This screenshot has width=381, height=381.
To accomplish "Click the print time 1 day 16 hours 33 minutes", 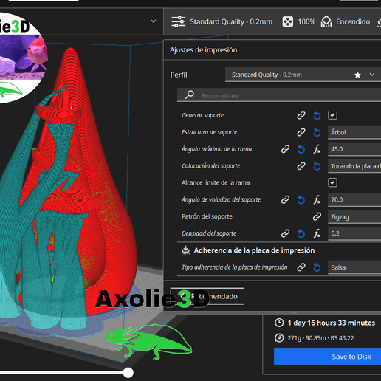I will 332,323.
